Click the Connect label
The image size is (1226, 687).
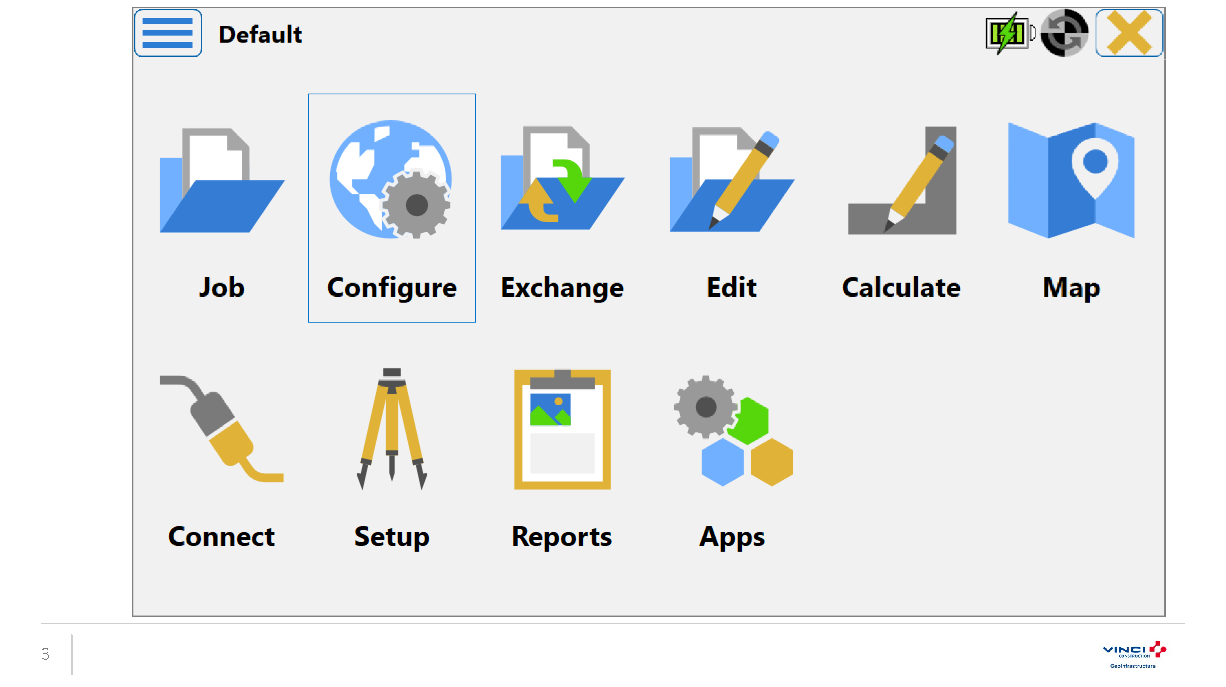click(x=222, y=536)
